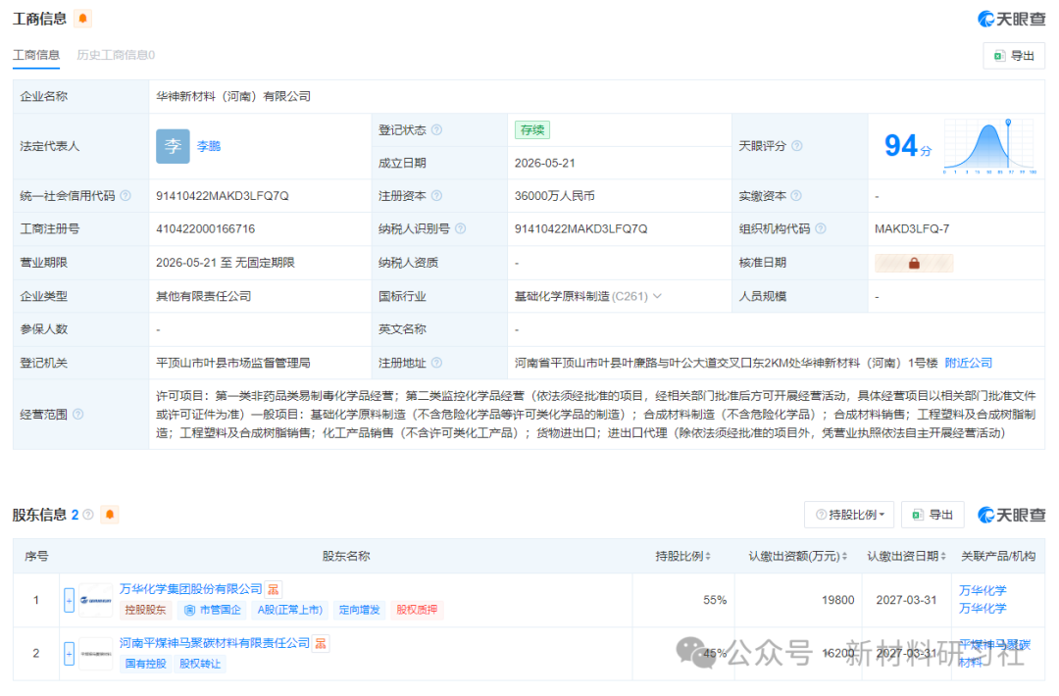Select the 工商信息 tab
The width and height of the screenshot is (1059, 696).
pos(36,55)
